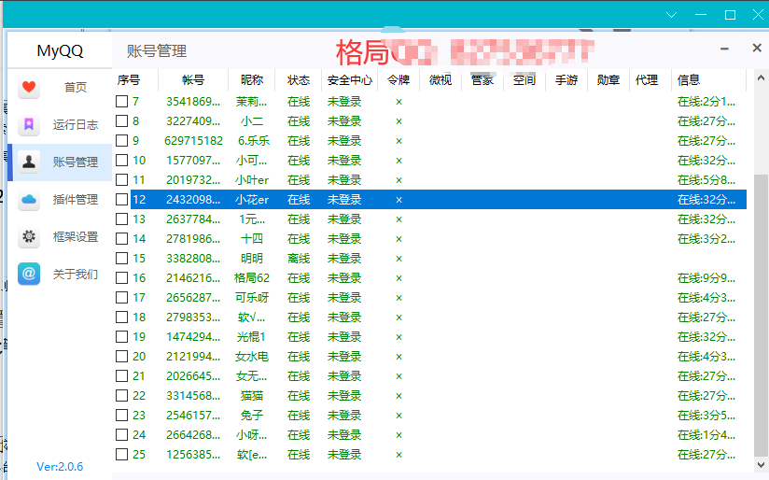
Task: Open the 关于我们 at-sign icon
Action: pos(29,274)
